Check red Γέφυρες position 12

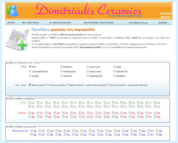[x=80, y=113]
